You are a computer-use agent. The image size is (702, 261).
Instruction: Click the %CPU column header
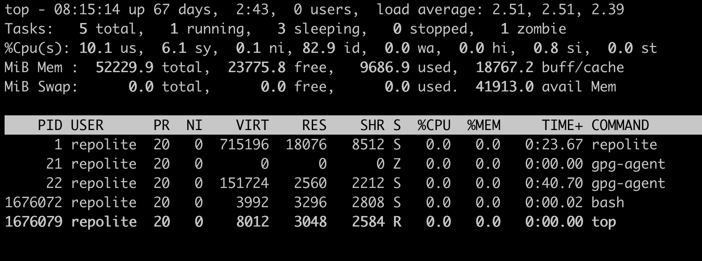(x=434, y=125)
